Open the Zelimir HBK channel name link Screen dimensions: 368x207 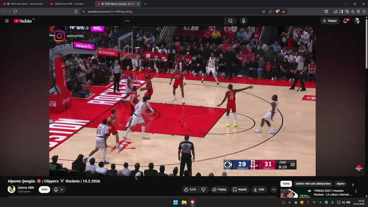pyautogui.click(x=26, y=188)
